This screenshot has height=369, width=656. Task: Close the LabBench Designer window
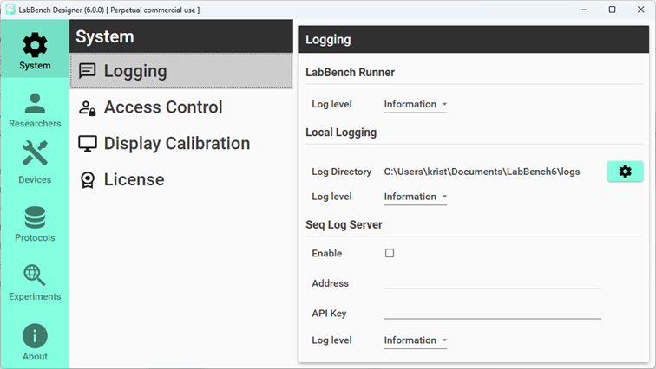tap(640, 10)
